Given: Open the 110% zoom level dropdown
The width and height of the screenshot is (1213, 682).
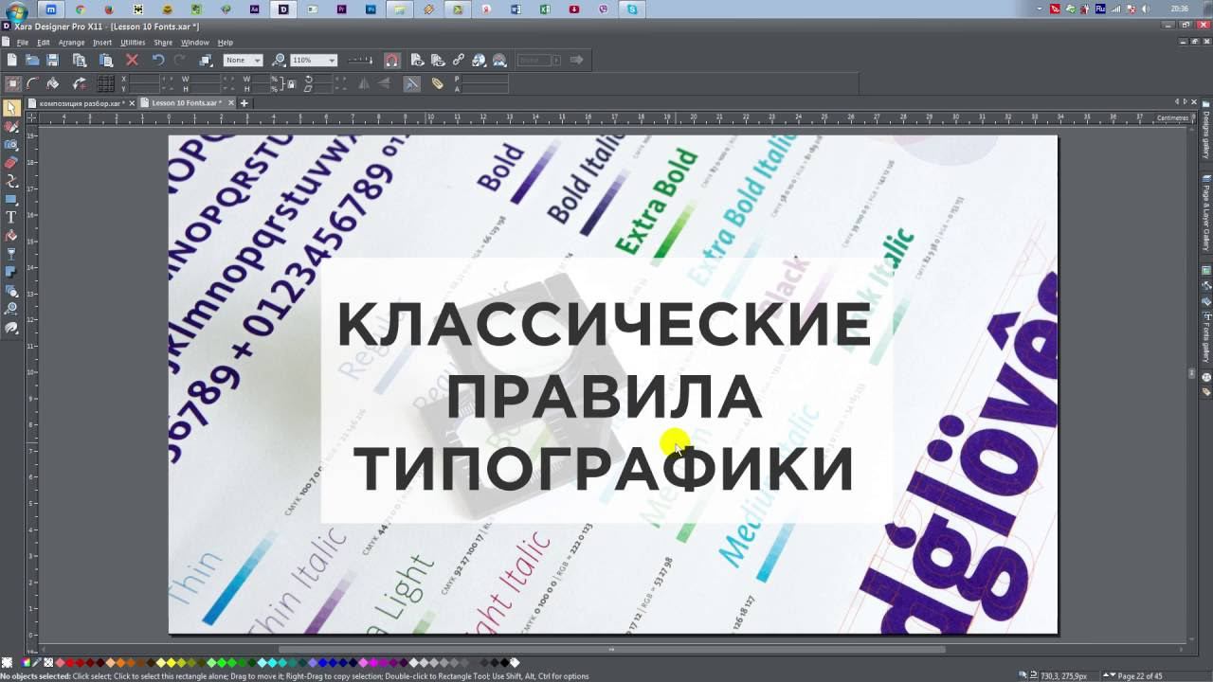Looking at the screenshot, I should [x=314, y=60].
